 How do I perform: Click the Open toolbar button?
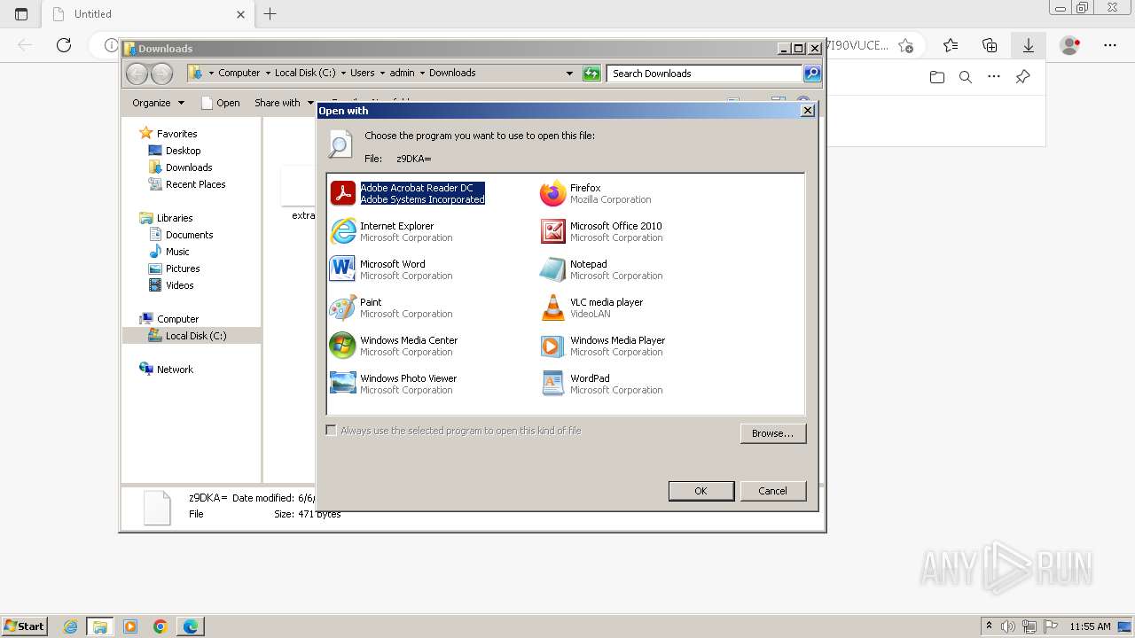point(220,103)
